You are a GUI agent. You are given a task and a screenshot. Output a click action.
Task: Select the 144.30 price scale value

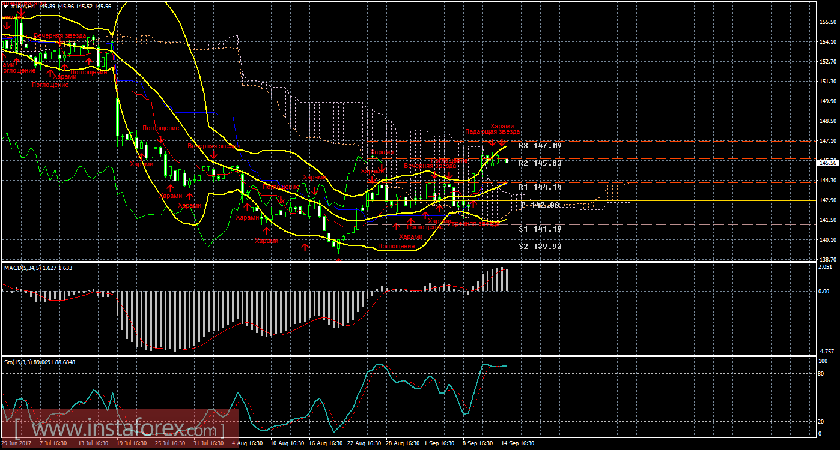827,181
